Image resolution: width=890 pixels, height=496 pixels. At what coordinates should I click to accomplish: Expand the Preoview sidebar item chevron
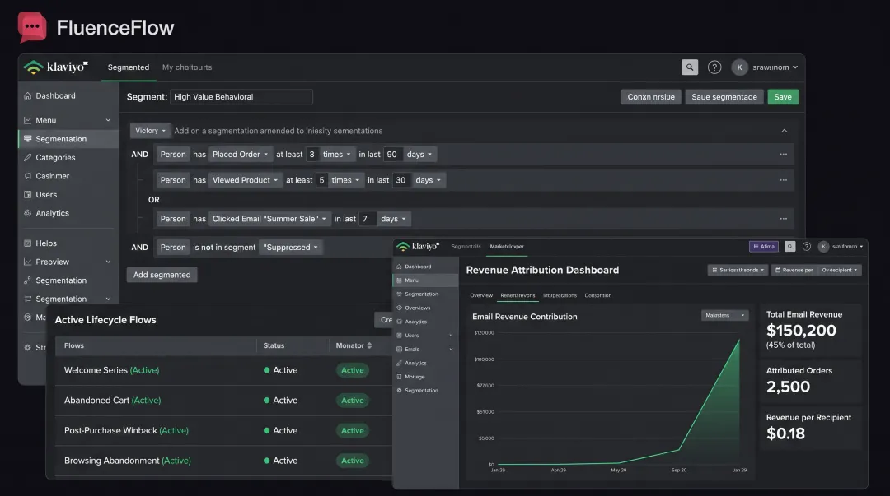pyautogui.click(x=108, y=262)
